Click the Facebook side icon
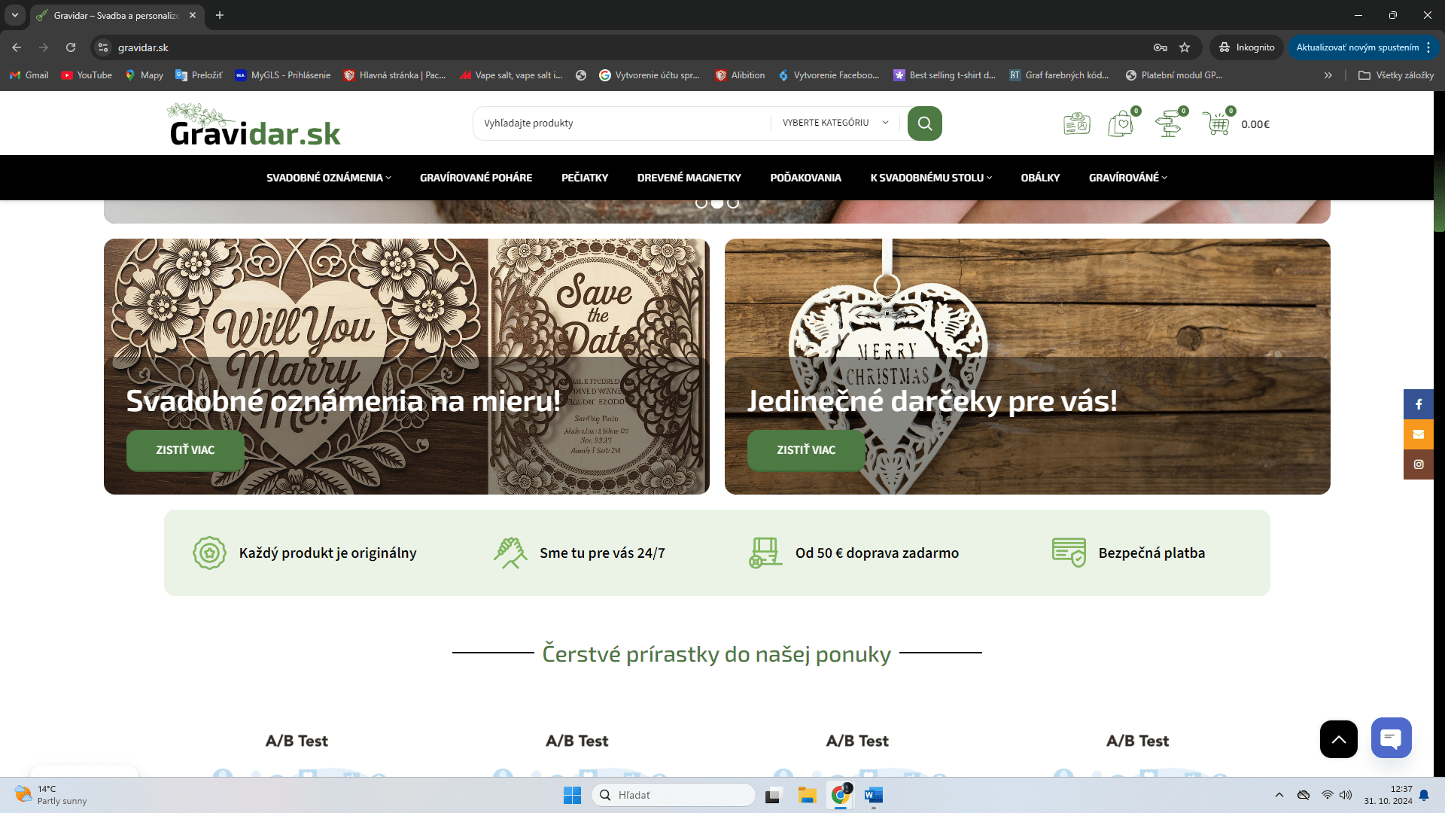The height and width of the screenshot is (813, 1445). click(1419, 404)
